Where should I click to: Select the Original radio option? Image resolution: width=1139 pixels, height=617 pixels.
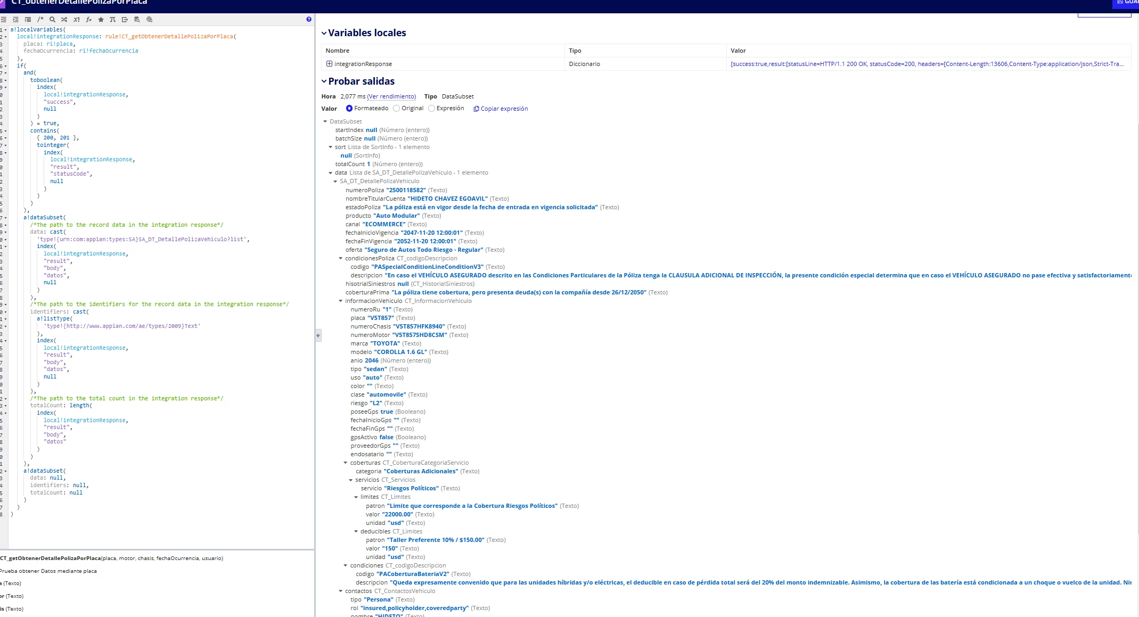396,108
